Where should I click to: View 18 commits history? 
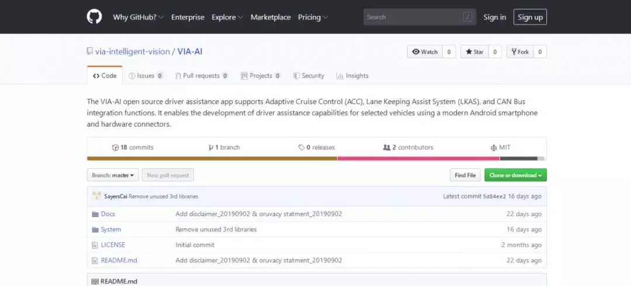pos(133,148)
